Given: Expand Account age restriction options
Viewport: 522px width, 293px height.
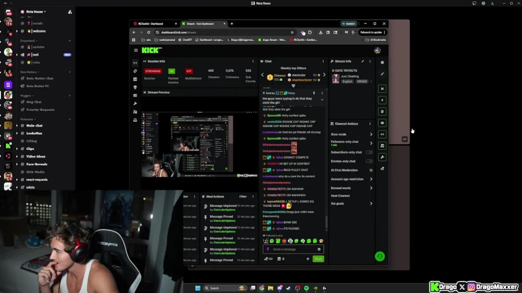Looking at the screenshot, I should coord(371,179).
